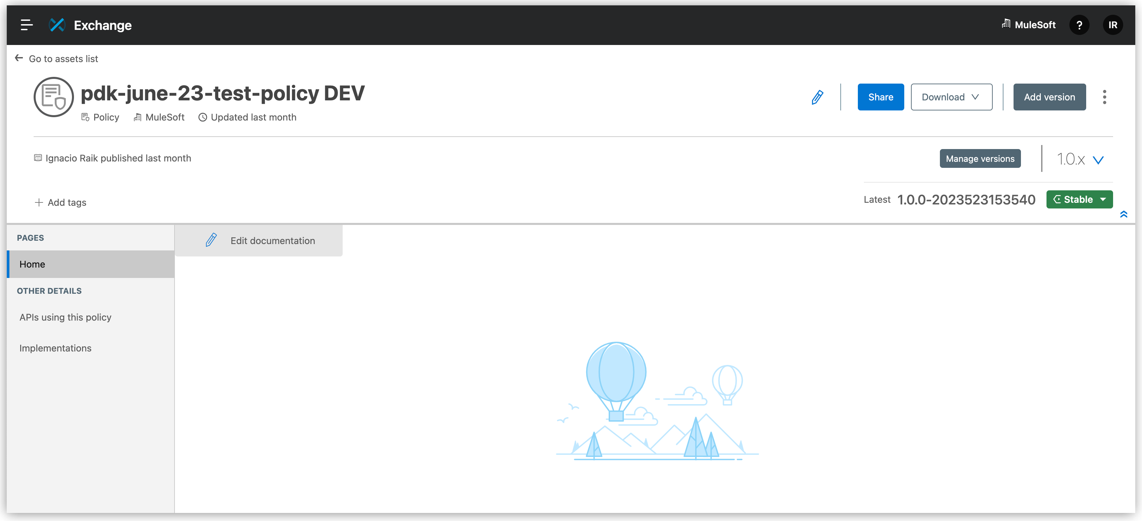The width and height of the screenshot is (1142, 521).
Task: Expand the Download options dropdown
Action: point(976,97)
